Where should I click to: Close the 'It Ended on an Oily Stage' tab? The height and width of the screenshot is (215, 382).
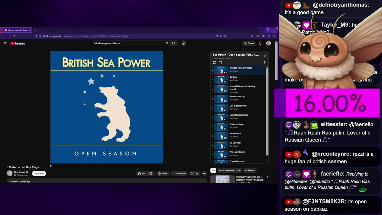point(30,30)
